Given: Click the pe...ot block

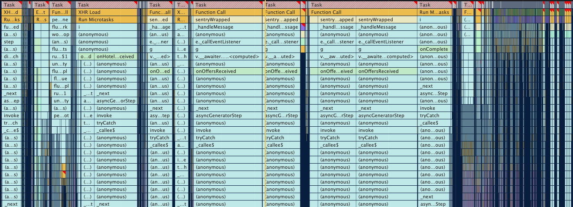Looking at the screenshot, I should (60, 115).
